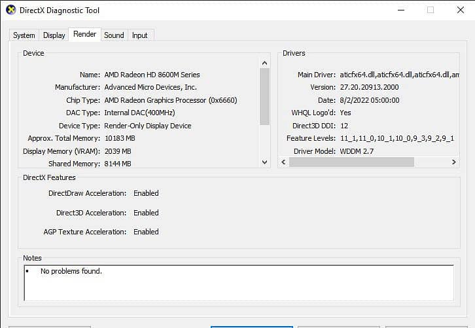
Task: Minimize the DirectX Diagnostic Tool window
Action: (401, 10)
